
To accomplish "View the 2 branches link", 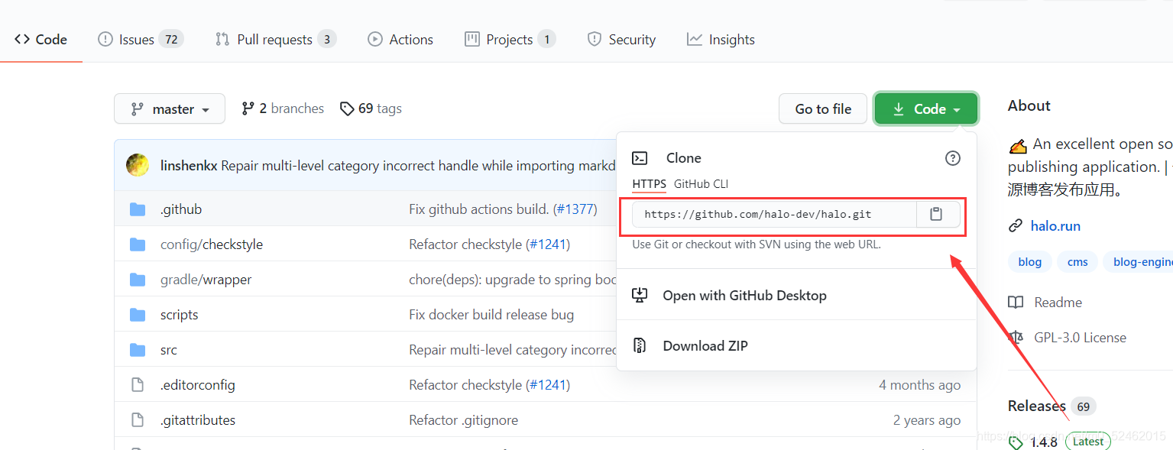I will click(283, 108).
